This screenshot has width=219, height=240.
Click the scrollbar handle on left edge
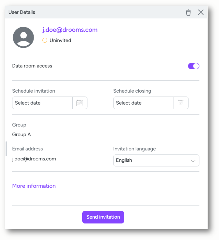point(6,149)
